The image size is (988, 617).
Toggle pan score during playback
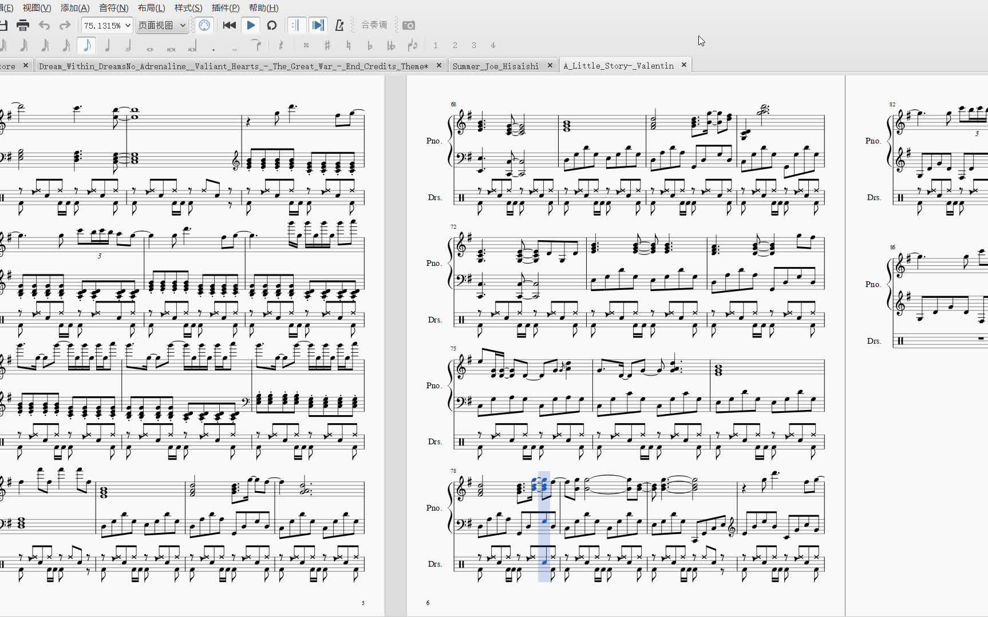tap(318, 25)
